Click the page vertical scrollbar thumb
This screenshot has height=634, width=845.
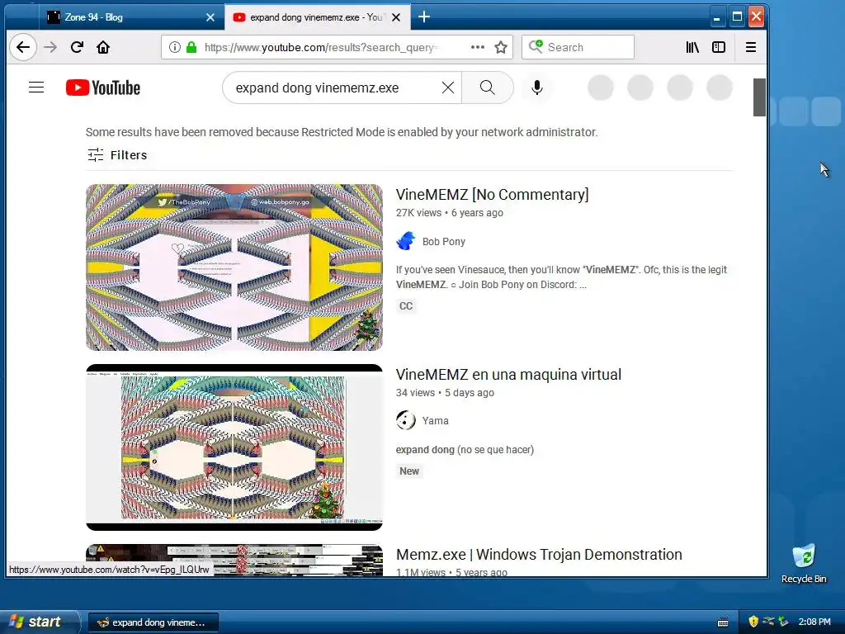pos(759,97)
